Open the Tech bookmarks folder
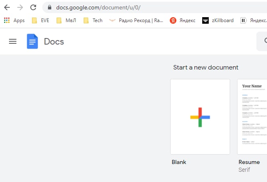Image resolution: width=267 pixels, height=182 pixels. pos(93,20)
